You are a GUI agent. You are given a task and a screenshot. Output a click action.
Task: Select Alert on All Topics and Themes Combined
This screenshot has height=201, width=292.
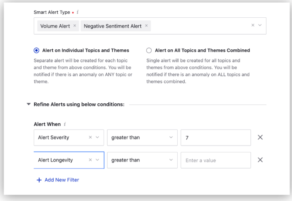click(149, 50)
